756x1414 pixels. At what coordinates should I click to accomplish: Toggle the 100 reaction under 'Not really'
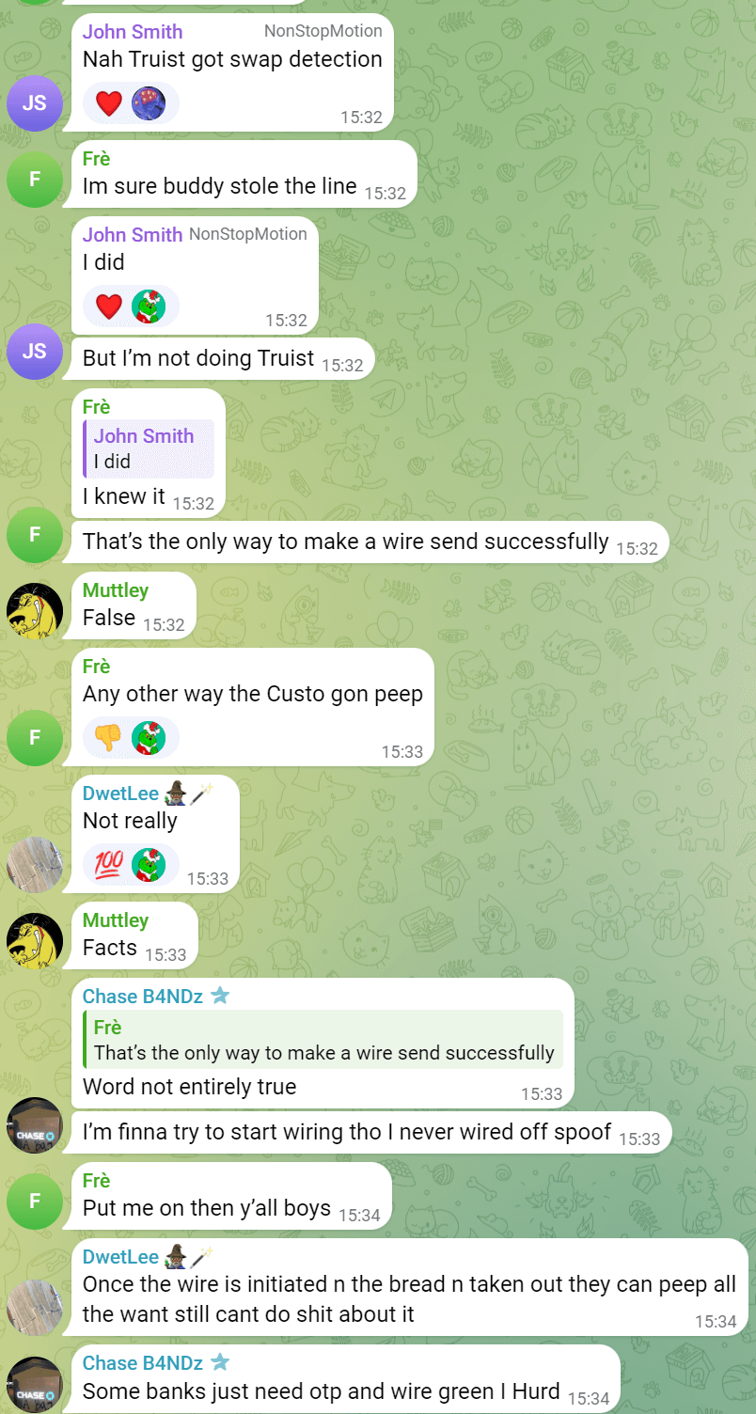click(x=109, y=865)
